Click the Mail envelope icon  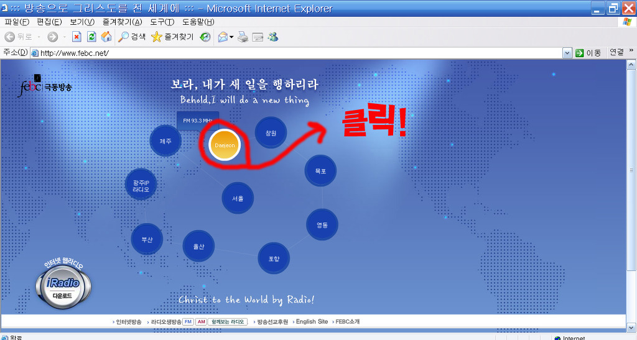pyautogui.click(x=223, y=37)
